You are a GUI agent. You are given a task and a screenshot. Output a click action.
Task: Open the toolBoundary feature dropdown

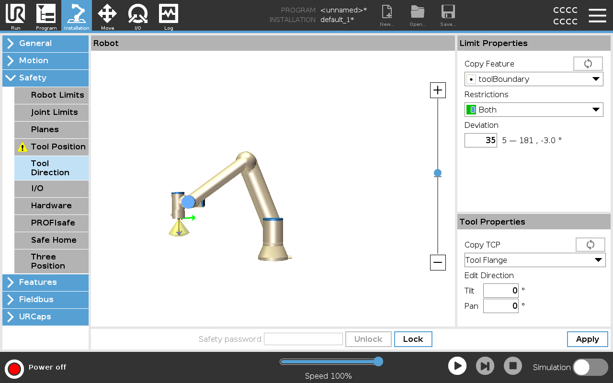[534, 79]
